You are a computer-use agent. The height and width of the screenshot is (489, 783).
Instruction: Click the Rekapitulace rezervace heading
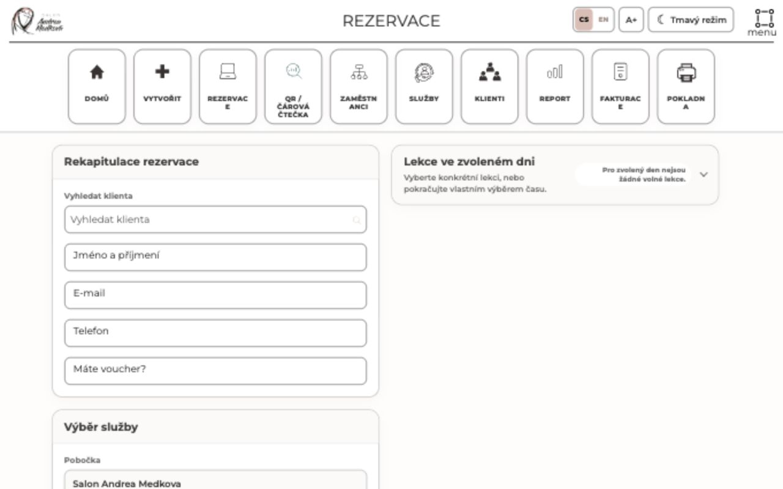pyautogui.click(x=132, y=162)
